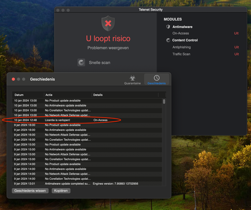Image resolution: width=251 pixels, height=210 pixels.
Task: Click the 'U loopt risico' status heading
Action: pyautogui.click(x=108, y=38)
